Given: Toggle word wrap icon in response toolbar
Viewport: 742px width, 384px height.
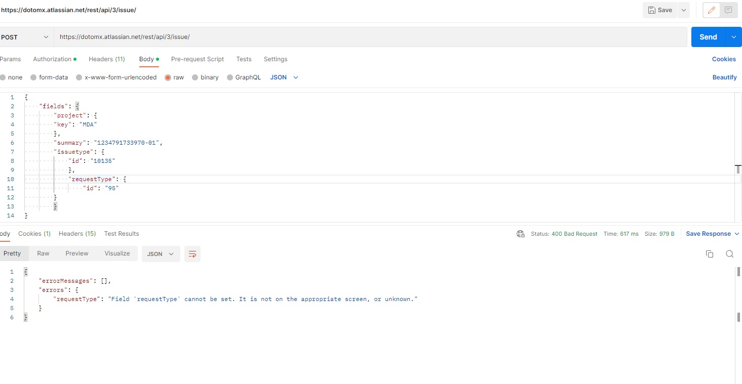Looking at the screenshot, I should (192, 254).
